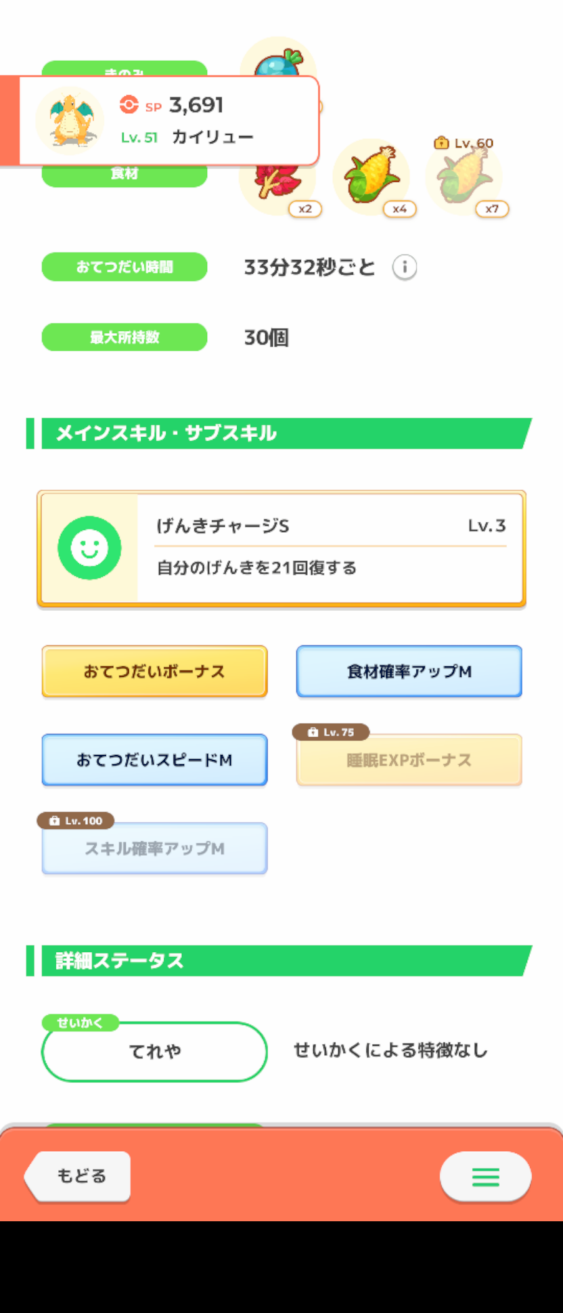This screenshot has height=1313, width=563.
Task: Tap the てれや nature box
Action: 154,1051
